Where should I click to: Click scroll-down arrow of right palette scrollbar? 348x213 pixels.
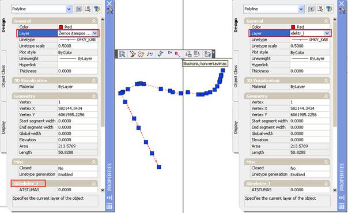click(335, 190)
